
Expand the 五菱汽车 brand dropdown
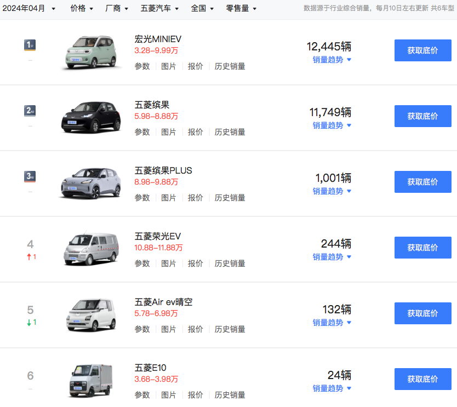pos(159,8)
